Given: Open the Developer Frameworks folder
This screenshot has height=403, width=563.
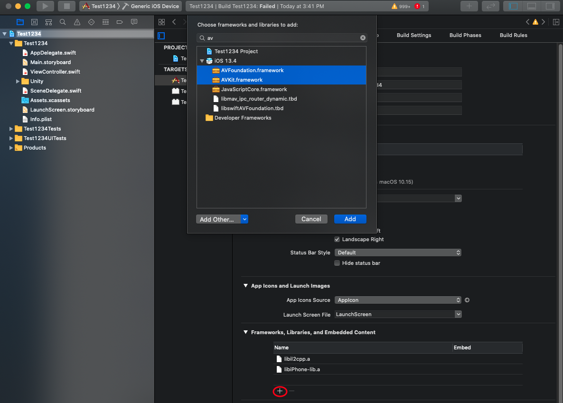Looking at the screenshot, I should click(281, 118).
